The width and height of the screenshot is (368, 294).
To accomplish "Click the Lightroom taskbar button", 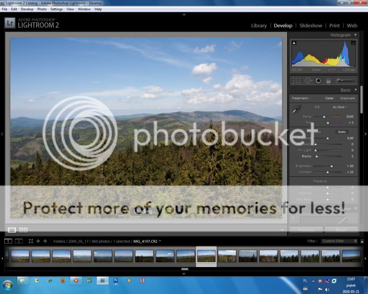I will click(102, 281).
